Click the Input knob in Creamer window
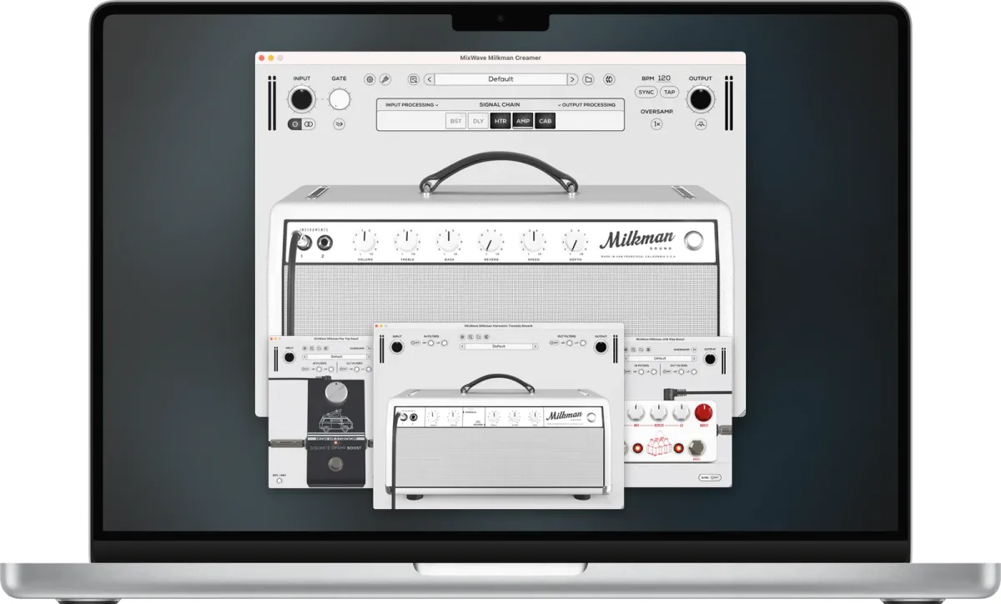The width and height of the screenshot is (1001, 604). (301, 100)
